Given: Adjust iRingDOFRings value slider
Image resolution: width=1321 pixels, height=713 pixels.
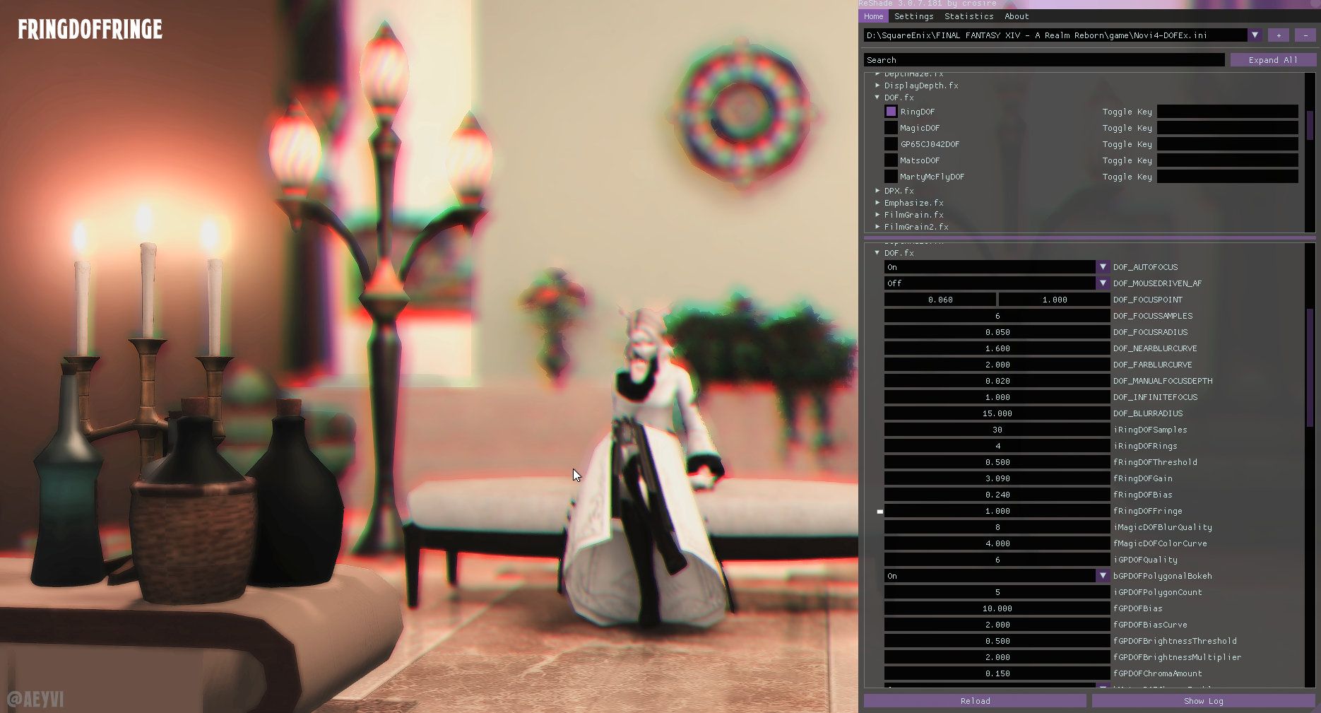Looking at the screenshot, I should click(997, 446).
